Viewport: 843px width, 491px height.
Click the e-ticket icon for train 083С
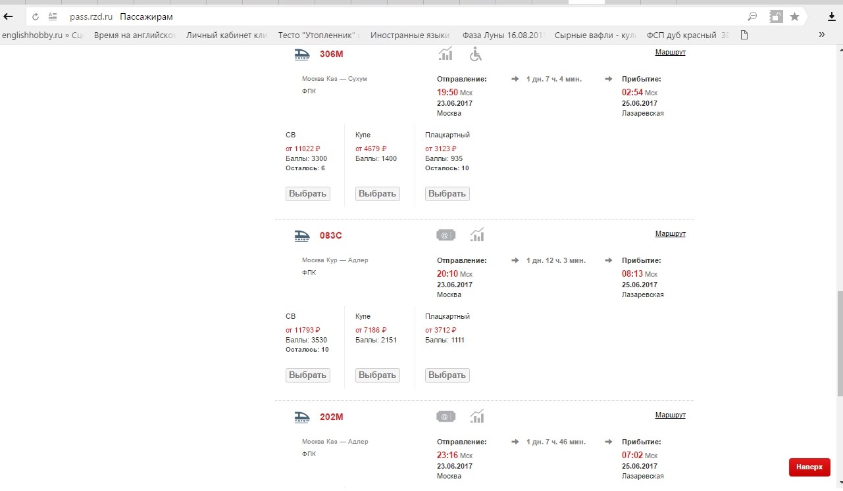click(446, 235)
